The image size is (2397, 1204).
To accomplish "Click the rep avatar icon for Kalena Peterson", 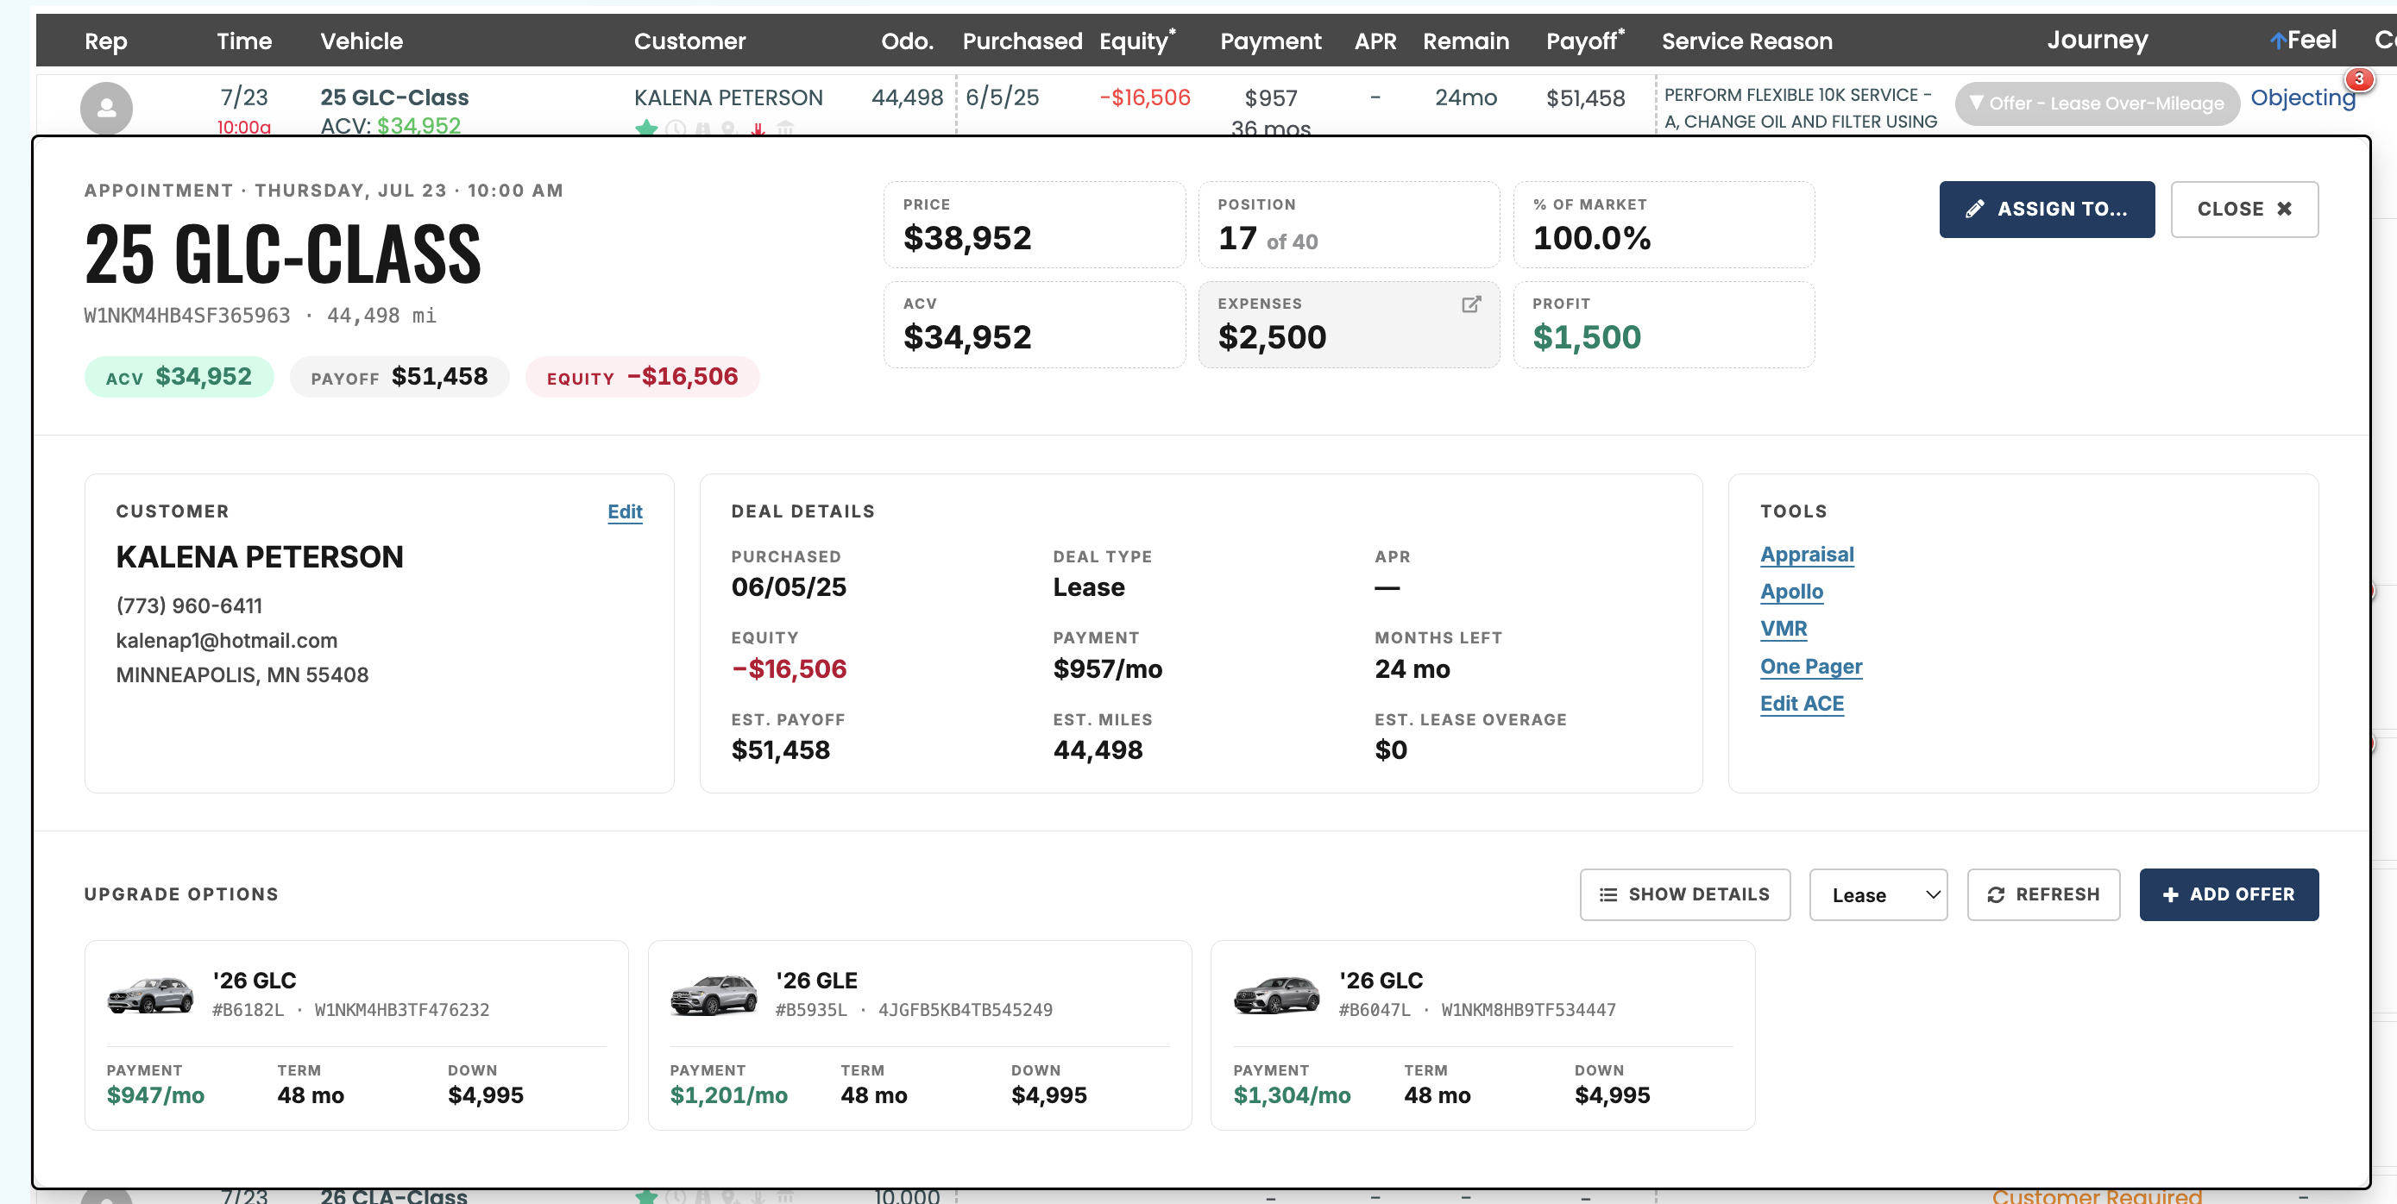I will (106, 108).
